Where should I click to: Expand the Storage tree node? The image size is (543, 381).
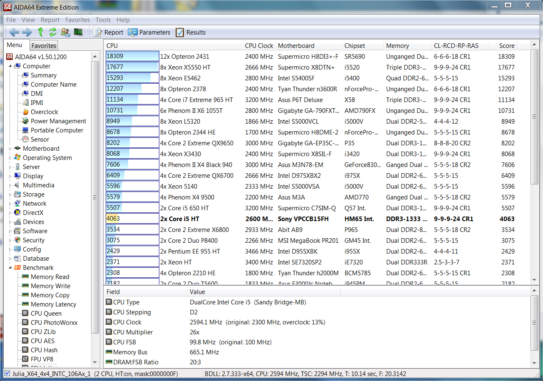click(10, 194)
